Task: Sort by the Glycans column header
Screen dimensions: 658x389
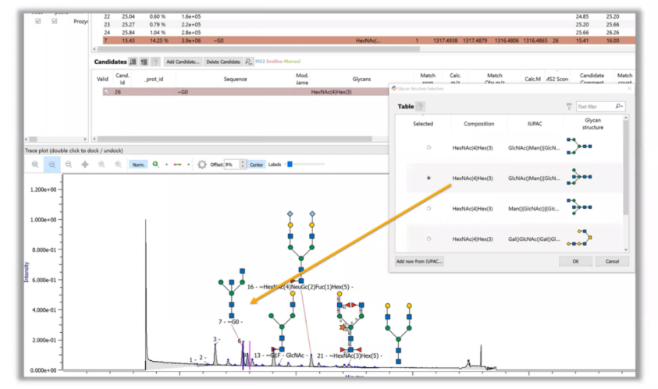Action: (361, 79)
